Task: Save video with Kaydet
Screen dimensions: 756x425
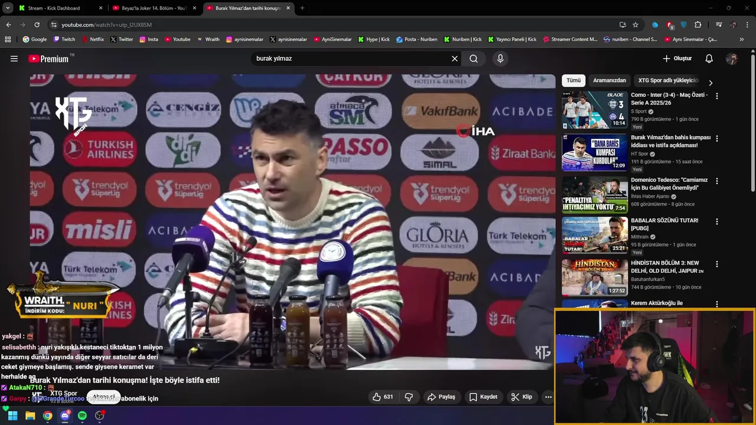Action: (x=483, y=397)
